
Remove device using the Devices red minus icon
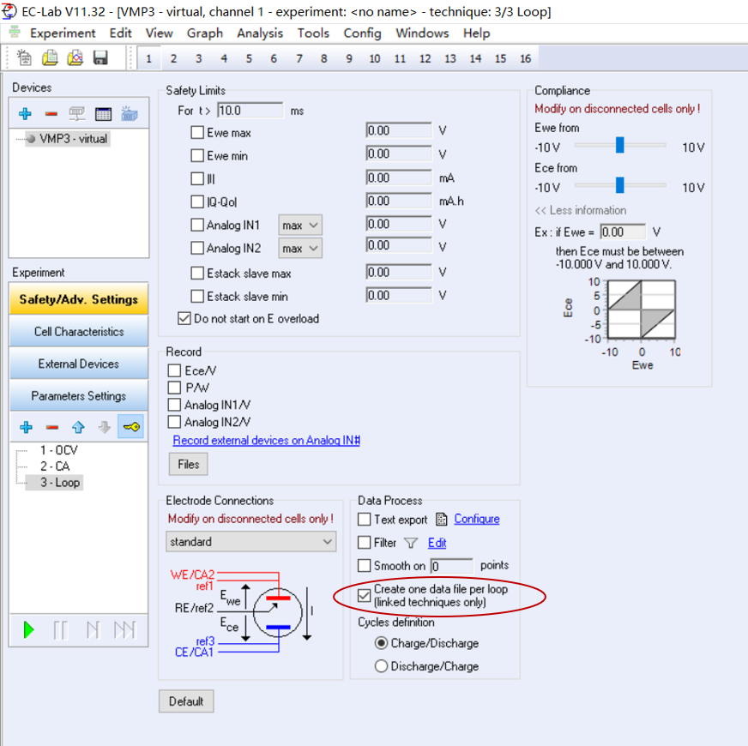pos(51,114)
